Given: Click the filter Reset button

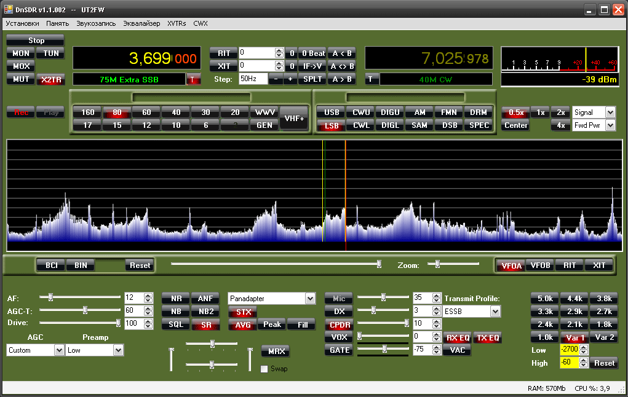Looking at the screenshot, I should click(x=604, y=363).
